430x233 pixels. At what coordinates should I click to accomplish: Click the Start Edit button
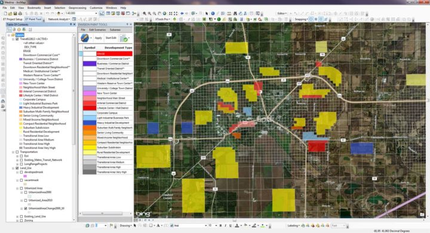click(111, 38)
